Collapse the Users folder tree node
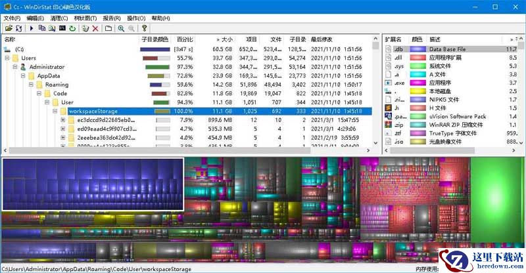 pos(7,58)
